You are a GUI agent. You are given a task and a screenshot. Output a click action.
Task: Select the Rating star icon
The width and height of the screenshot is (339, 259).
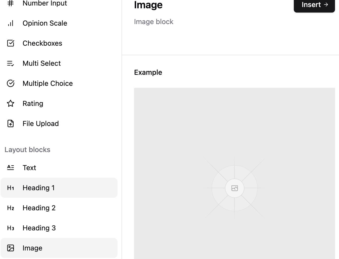click(x=11, y=103)
